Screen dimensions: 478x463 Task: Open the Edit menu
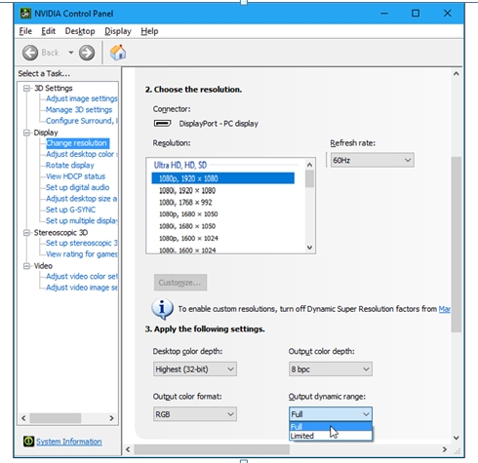click(x=49, y=31)
